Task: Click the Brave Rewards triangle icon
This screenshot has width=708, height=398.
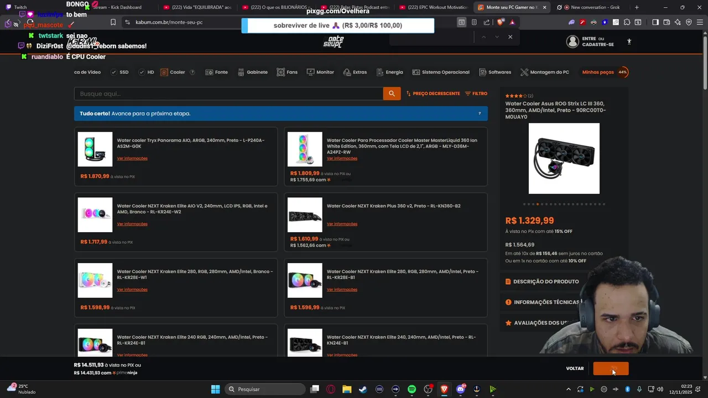Action: point(512,22)
